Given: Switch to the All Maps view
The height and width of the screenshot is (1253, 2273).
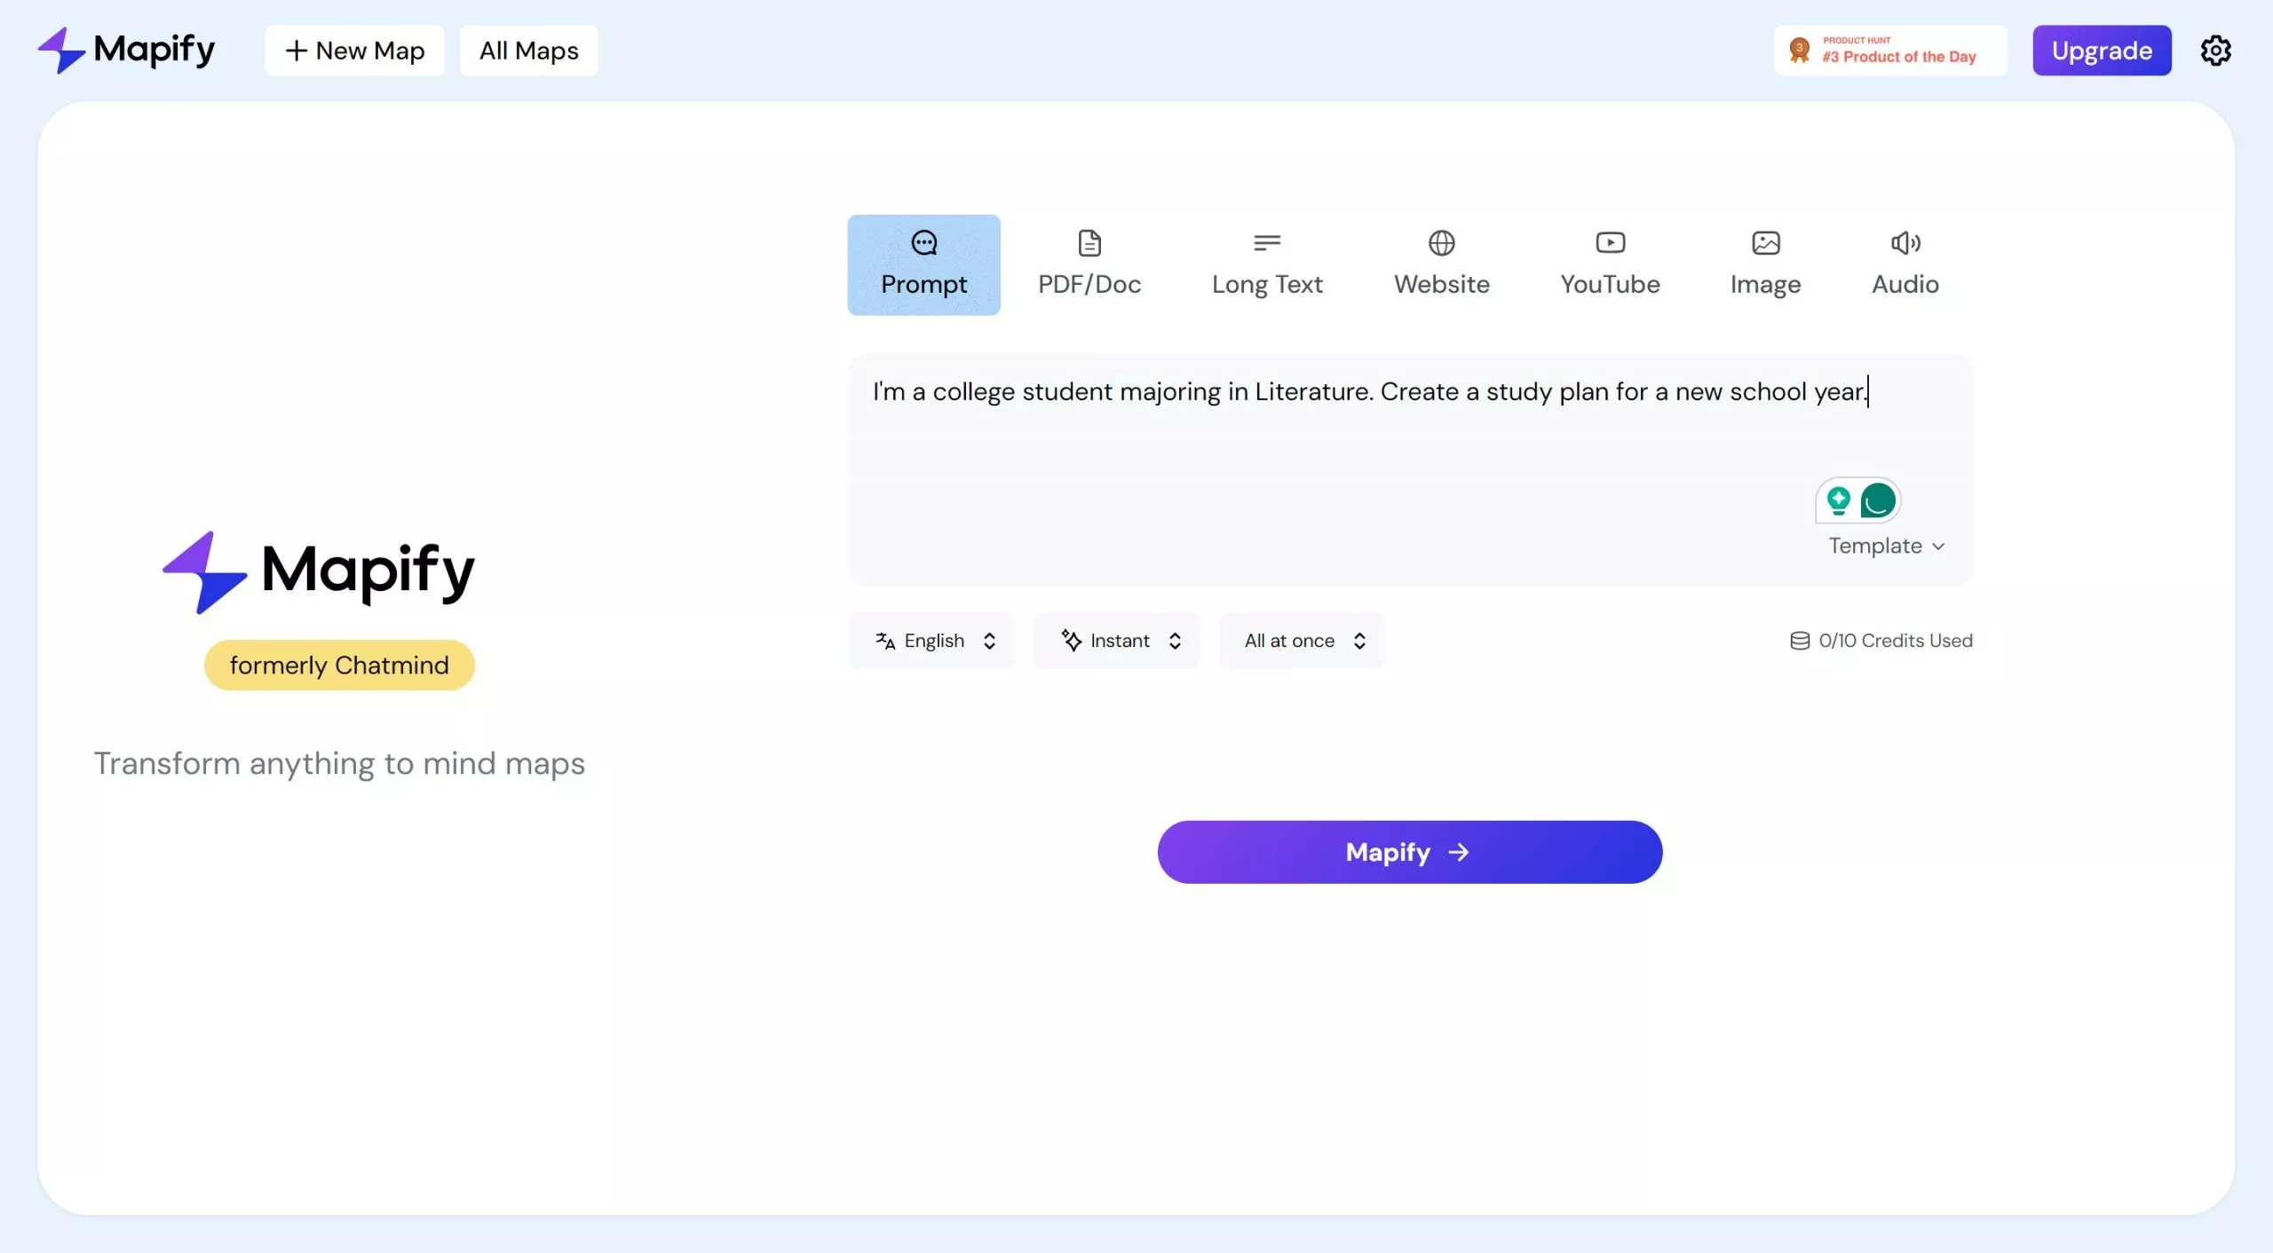Looking at the screenshot, I should [528, 51].
